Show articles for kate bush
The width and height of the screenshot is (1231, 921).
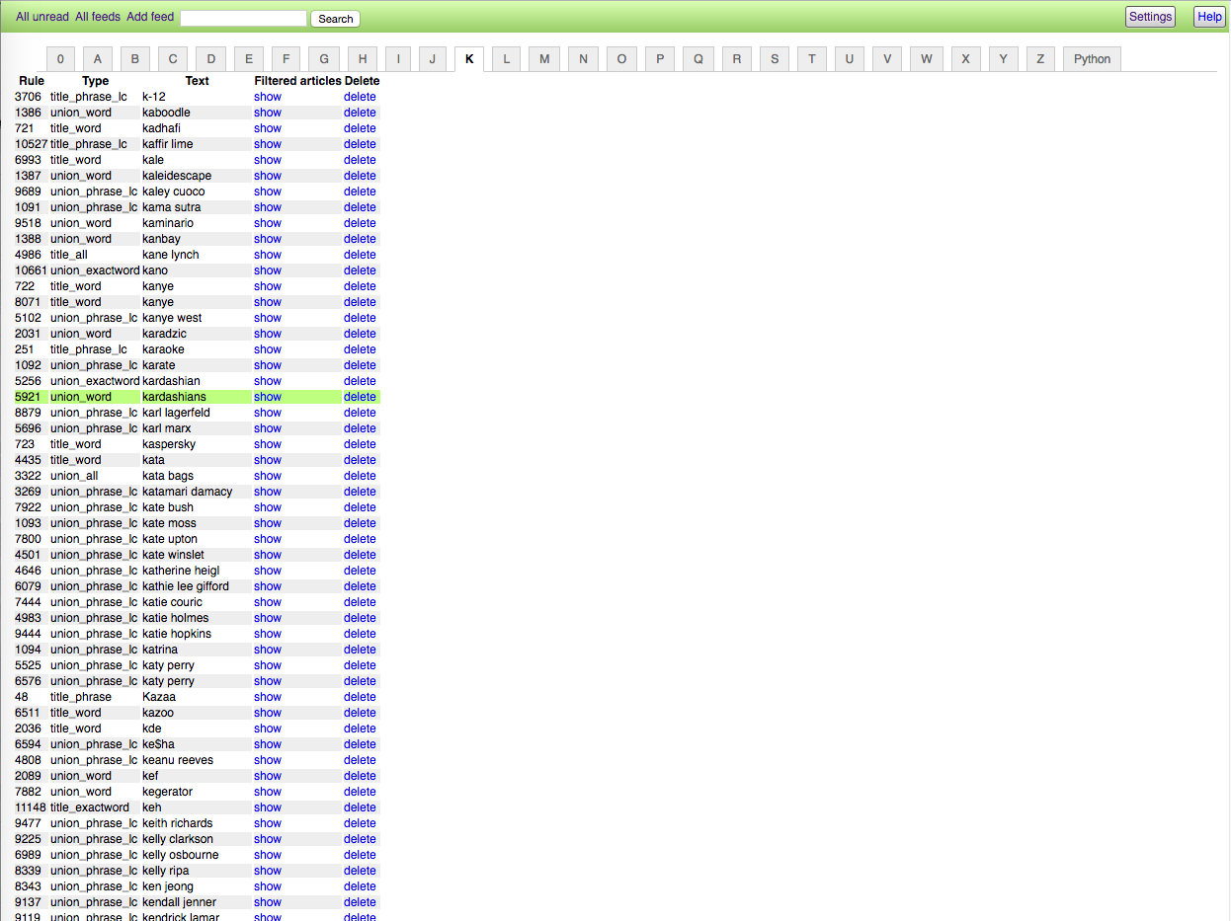coord(268,507)
